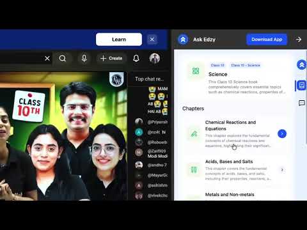Collapse Edzy panel with arrow icon
Viewport: 307px width, 230px height.
[299, 40]
